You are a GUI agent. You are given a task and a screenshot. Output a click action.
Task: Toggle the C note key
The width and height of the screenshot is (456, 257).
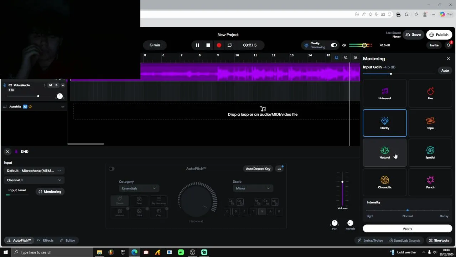click(227, 212)
